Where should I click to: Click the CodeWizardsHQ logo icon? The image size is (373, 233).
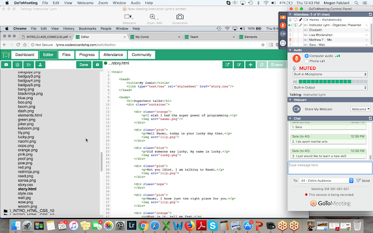tap(6, 55)
